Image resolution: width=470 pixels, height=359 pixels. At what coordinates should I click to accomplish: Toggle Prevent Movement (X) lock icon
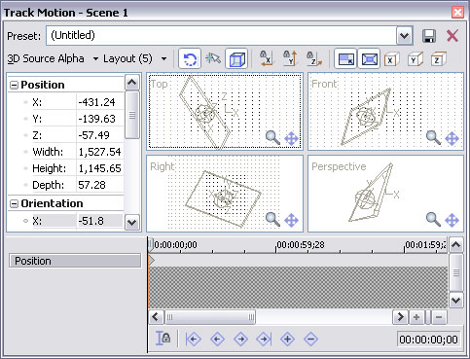[x=267, y=58]
